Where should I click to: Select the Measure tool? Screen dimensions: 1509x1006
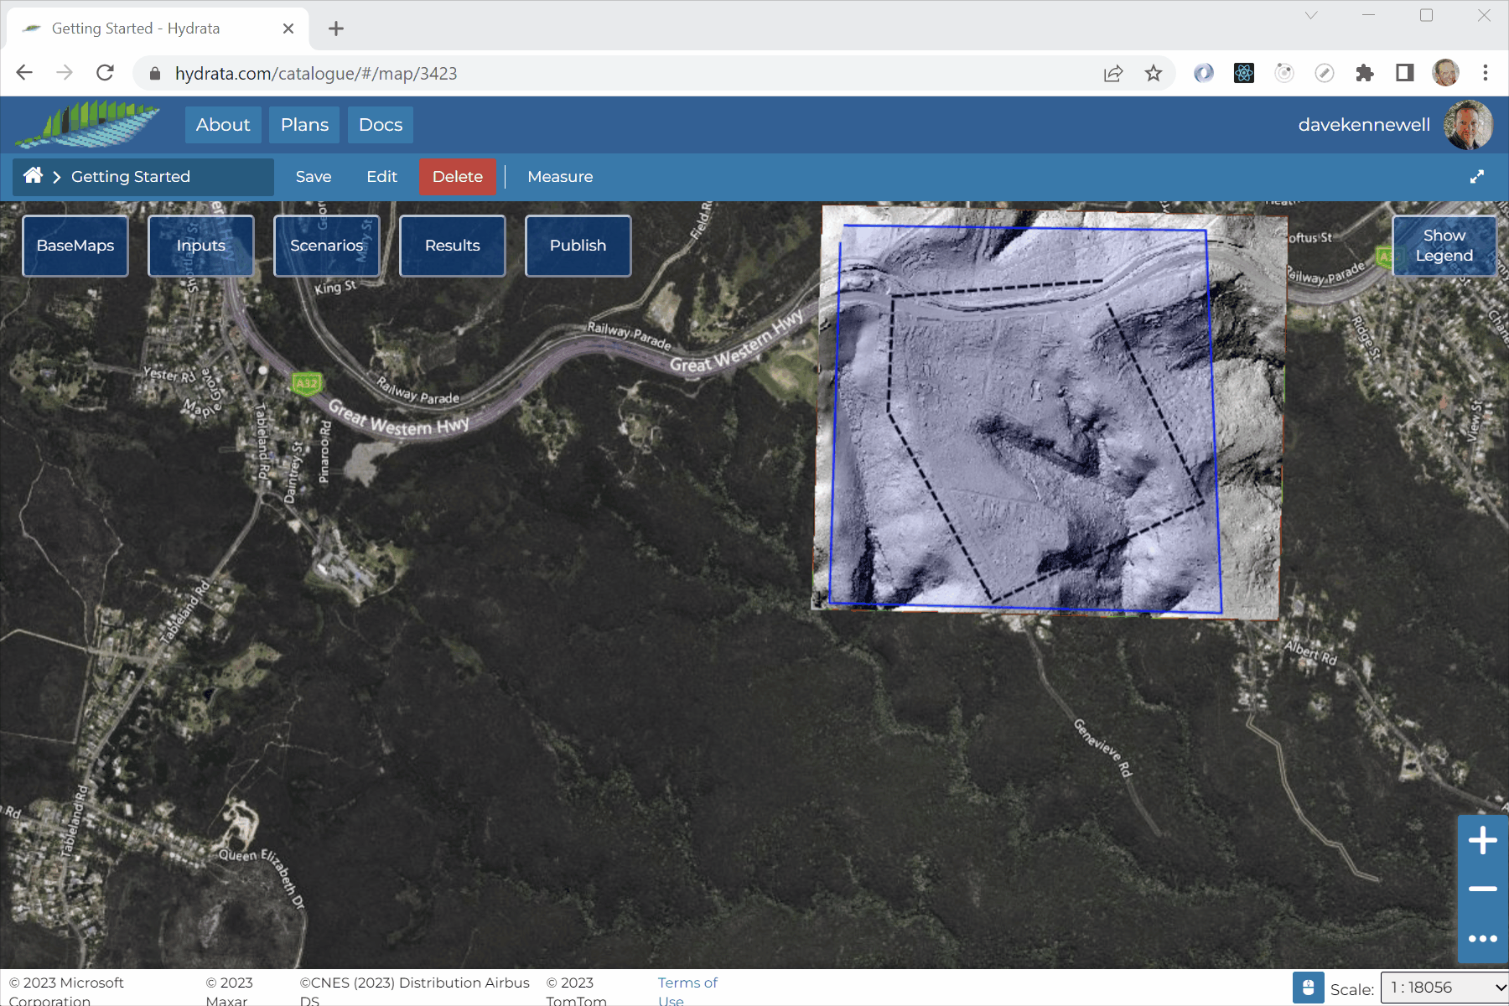560,177
